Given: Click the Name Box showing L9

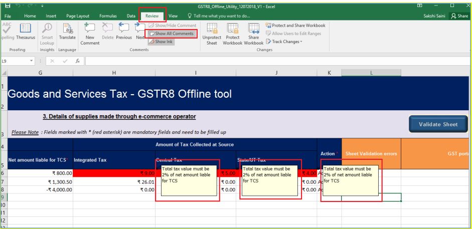Looking at the screenshot, I should pos(15,61).
